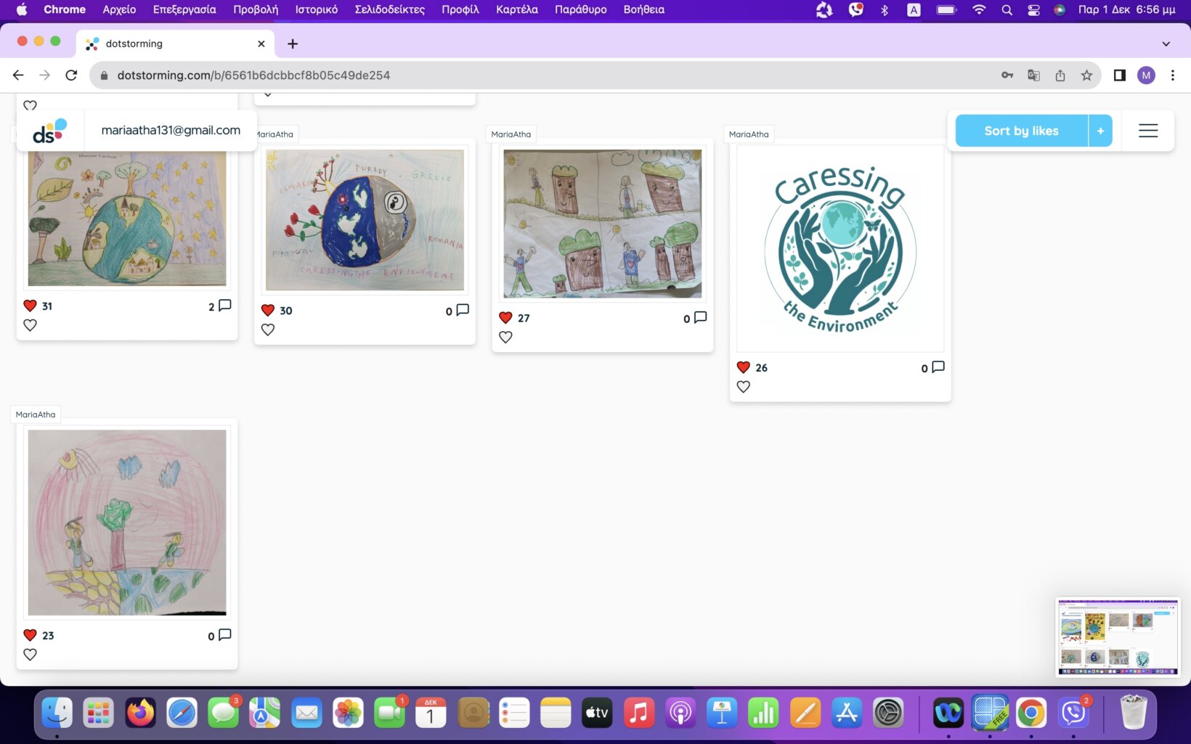Toggle the like heart on the 27-likes card
1191x744 pixels.
505,337
